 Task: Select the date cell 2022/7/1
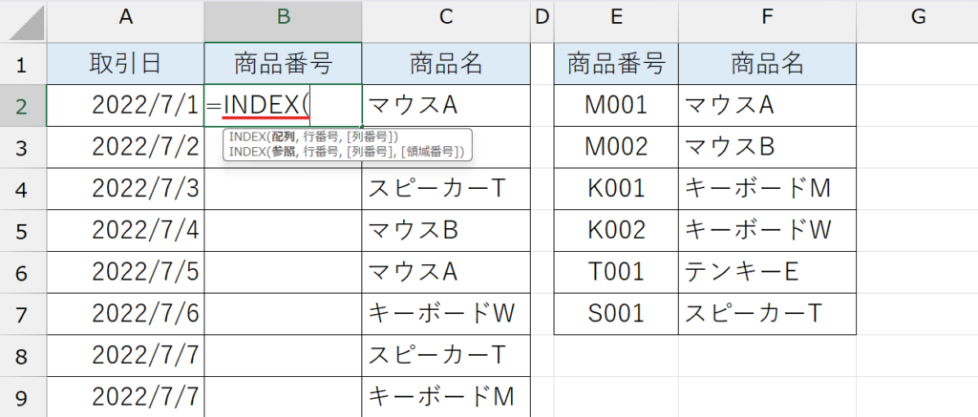(x=125, y=106)
